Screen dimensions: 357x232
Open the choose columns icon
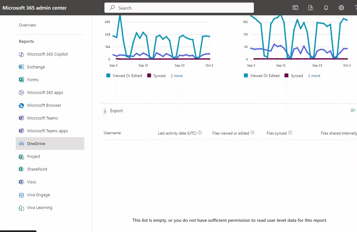353,111
